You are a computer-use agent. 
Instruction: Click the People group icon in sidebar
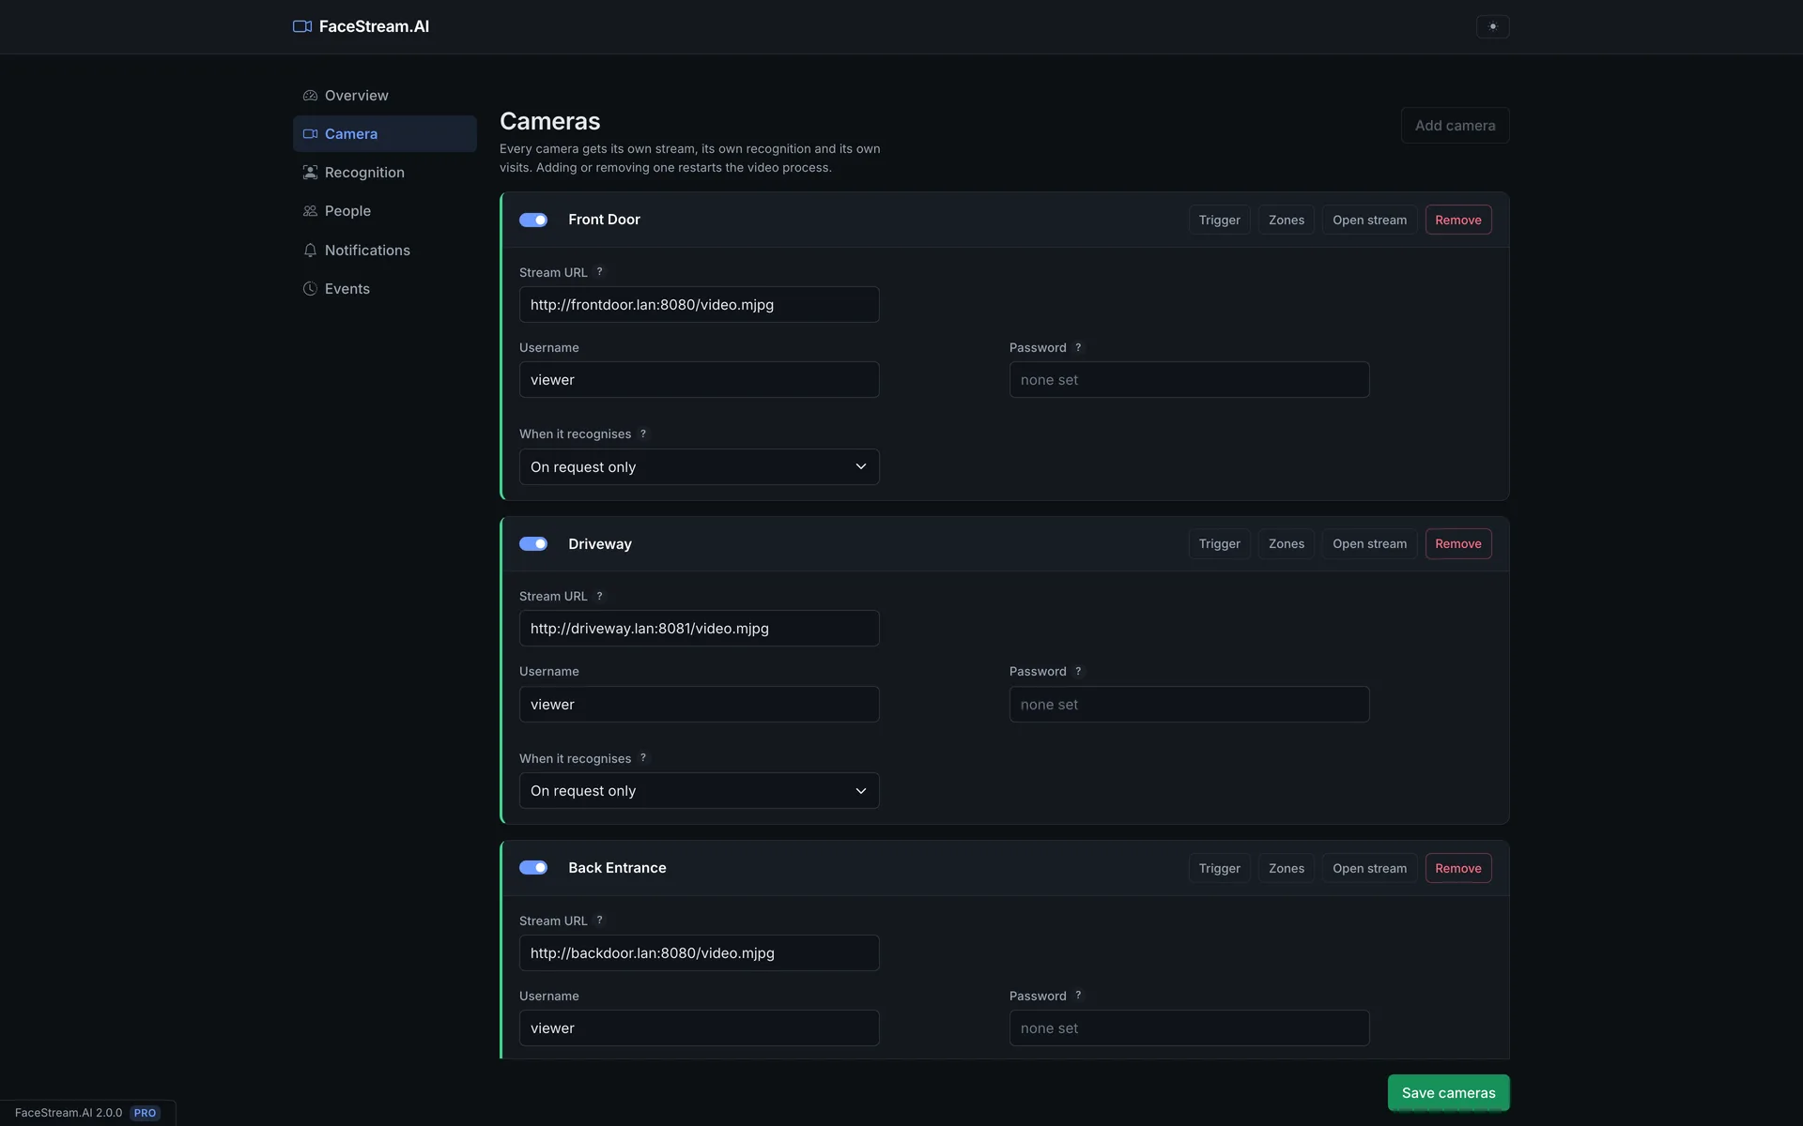pos(310,211)
